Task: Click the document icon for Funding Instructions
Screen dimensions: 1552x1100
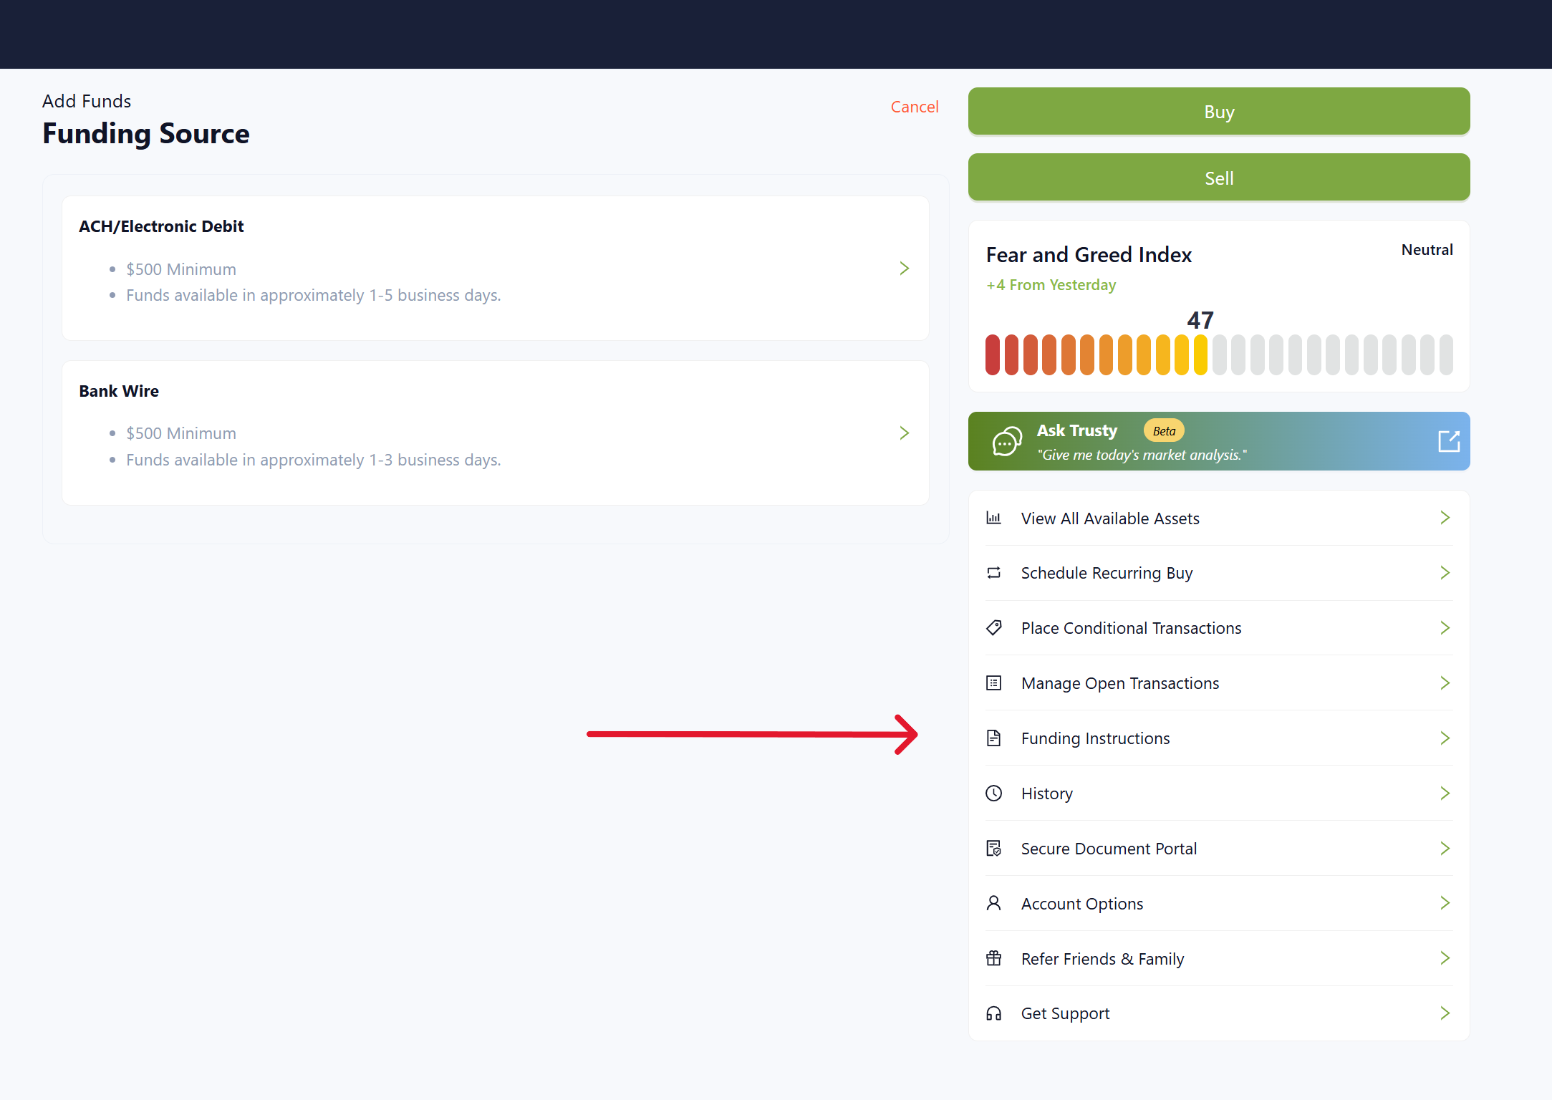Action: (x=993, y=738)
